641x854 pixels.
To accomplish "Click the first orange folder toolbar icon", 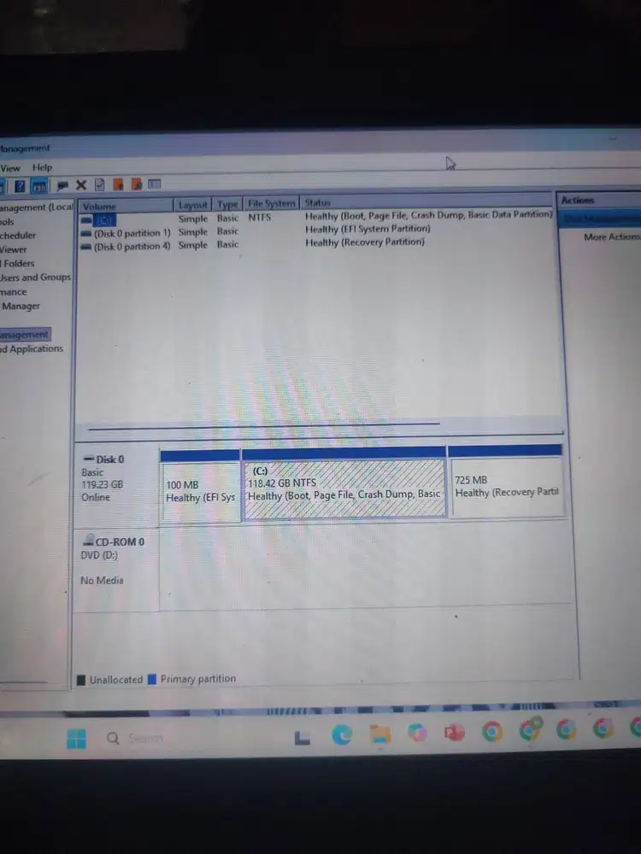I will click(x=118, y=184).
